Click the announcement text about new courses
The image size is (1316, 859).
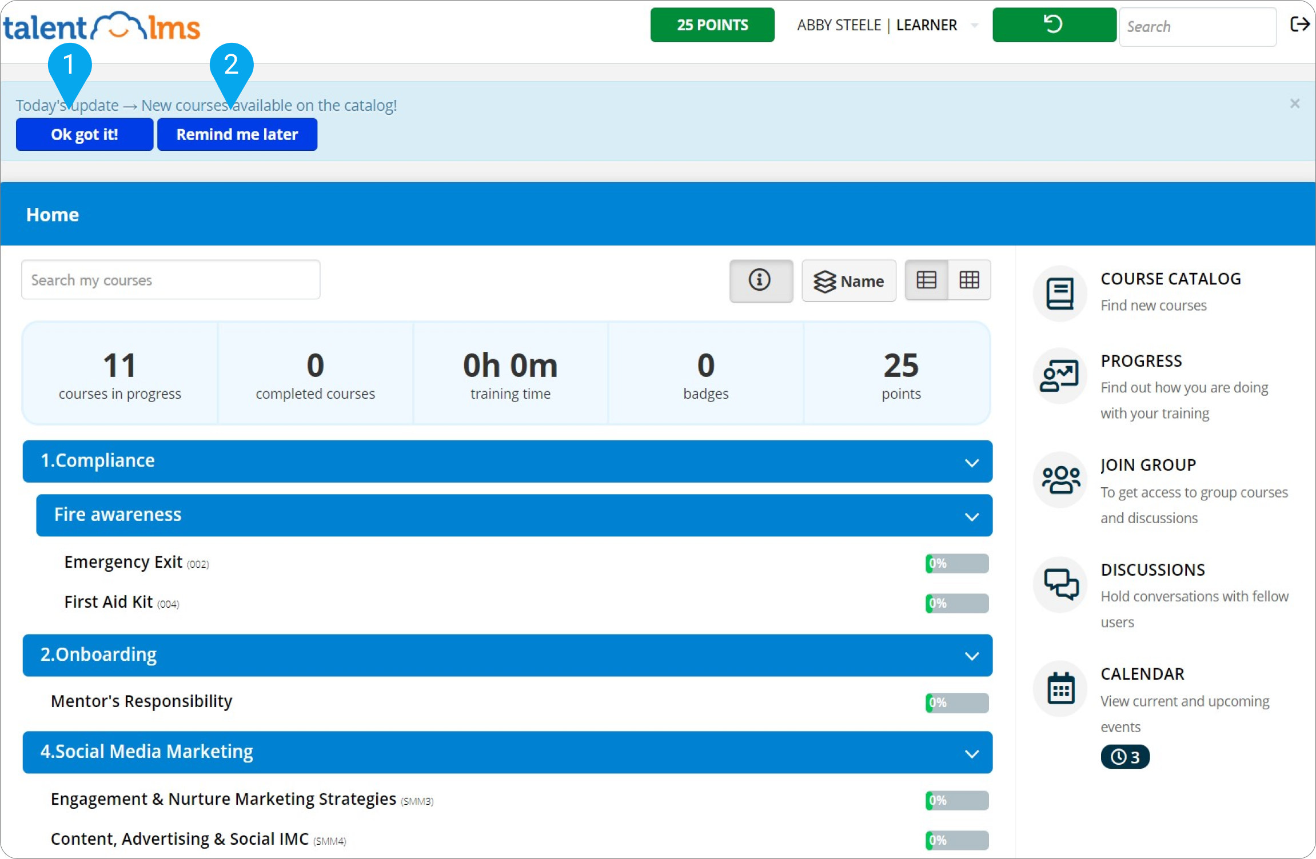(206, 105)
